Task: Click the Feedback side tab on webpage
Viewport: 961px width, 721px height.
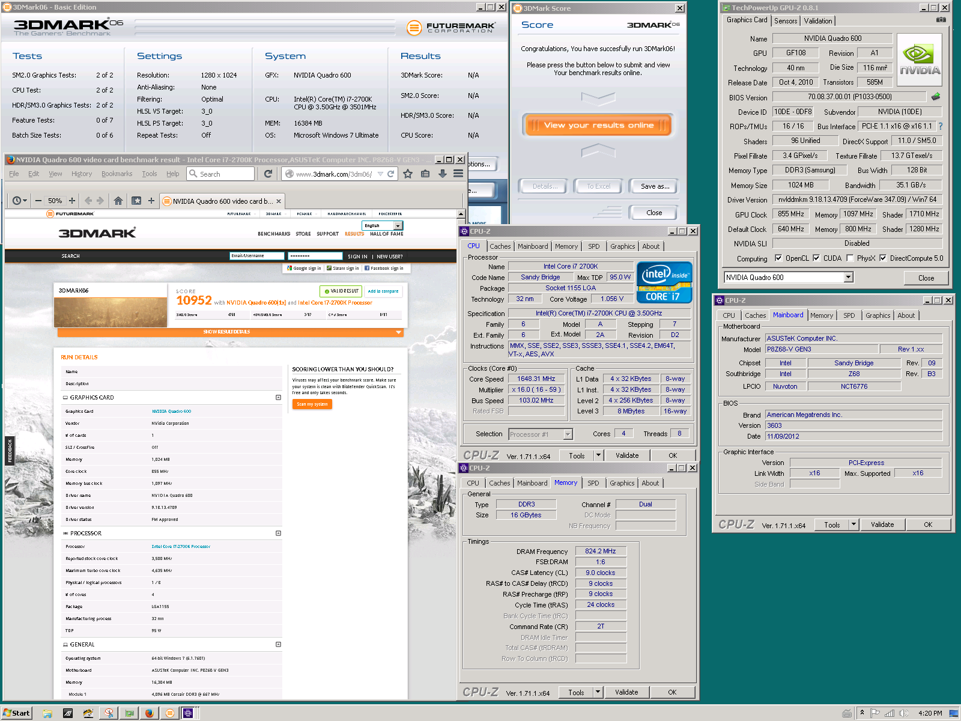Action: click(10, 451)
